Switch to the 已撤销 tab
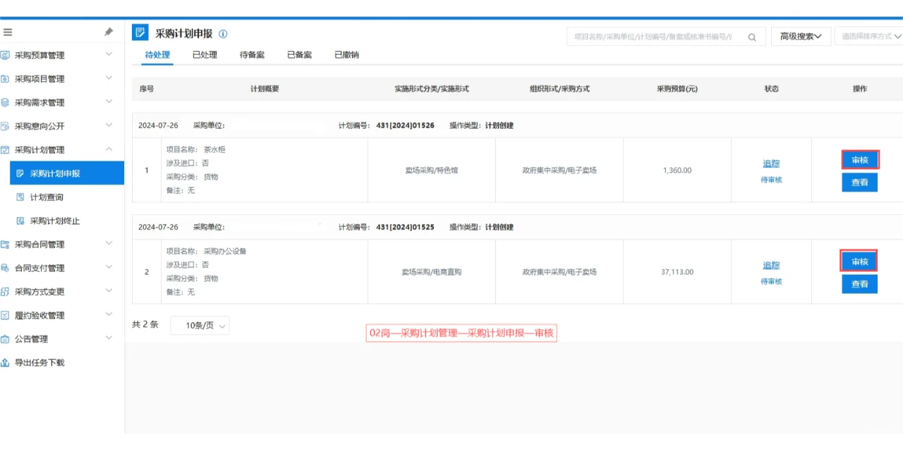903x451 pixels. [346, 55]
